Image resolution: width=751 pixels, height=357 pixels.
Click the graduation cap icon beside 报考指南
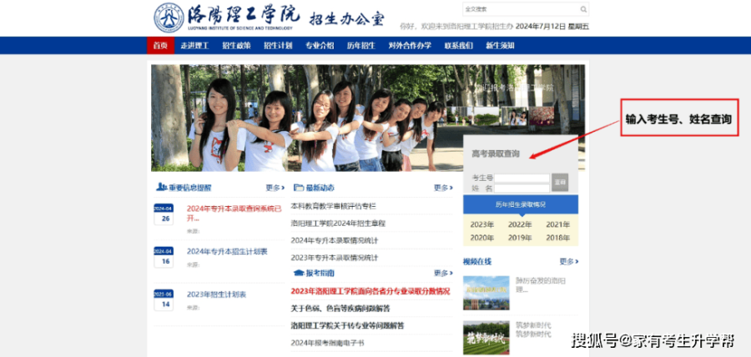click(x=298, y=273)
